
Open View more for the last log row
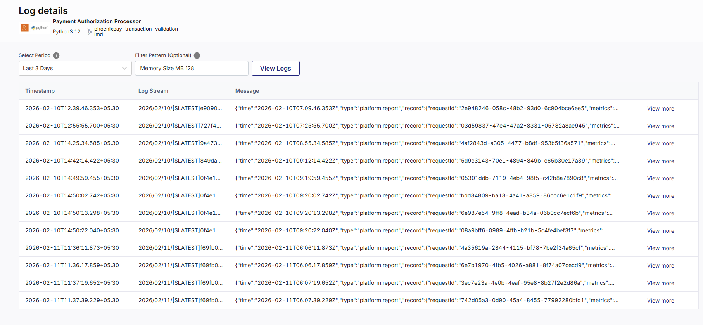pos(660,301)
